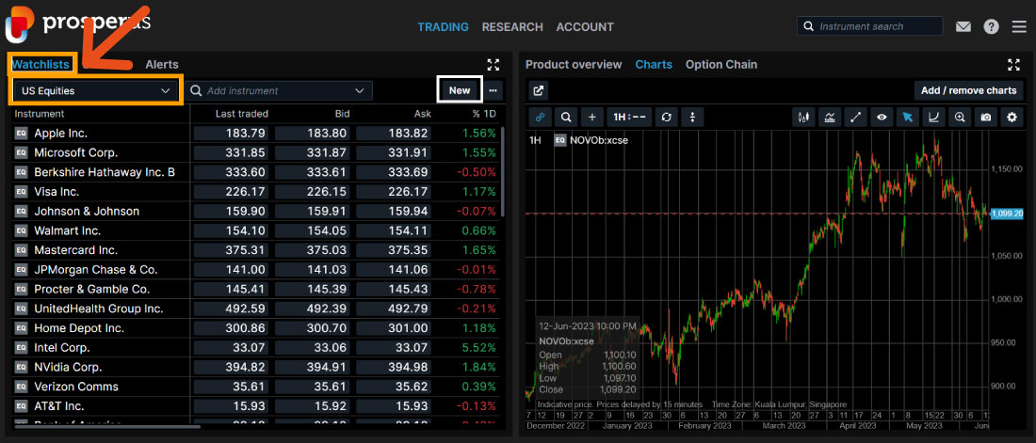Click the New watchlist button

coord(460,90)
